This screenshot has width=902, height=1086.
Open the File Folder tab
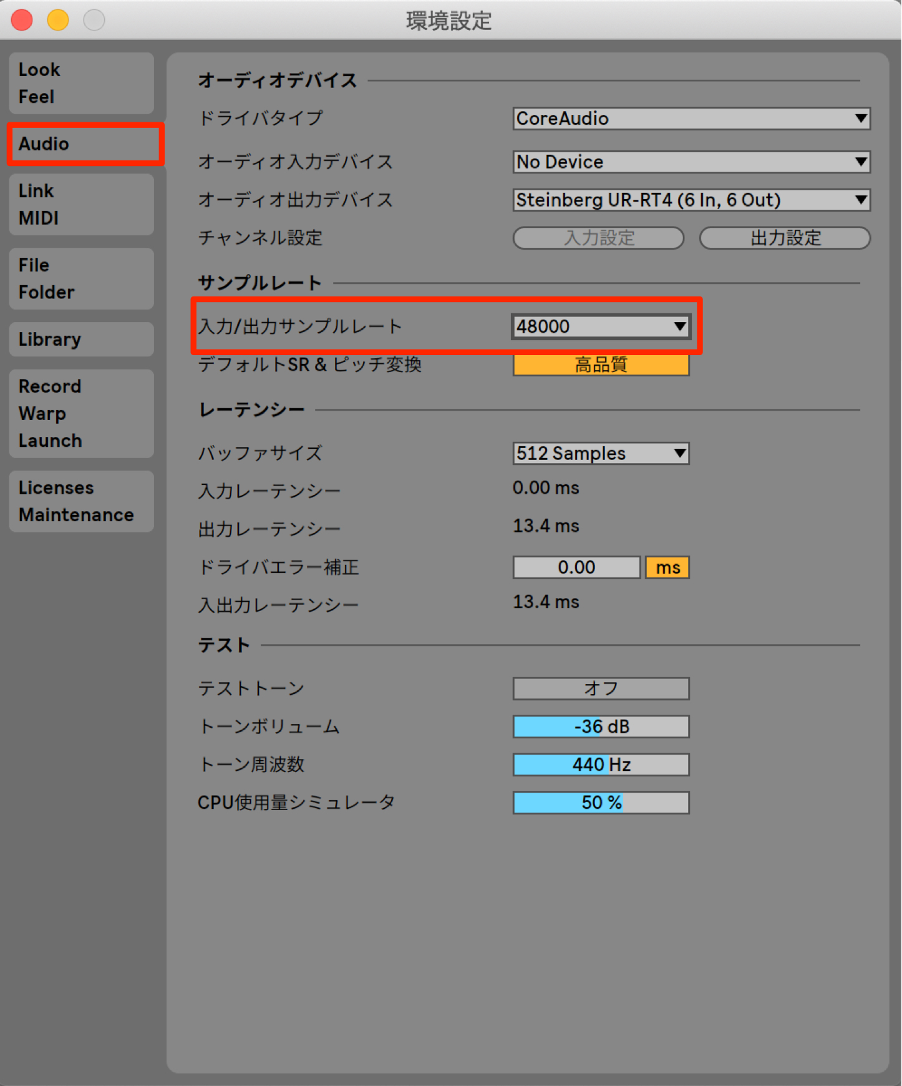(x=81, y=278)
